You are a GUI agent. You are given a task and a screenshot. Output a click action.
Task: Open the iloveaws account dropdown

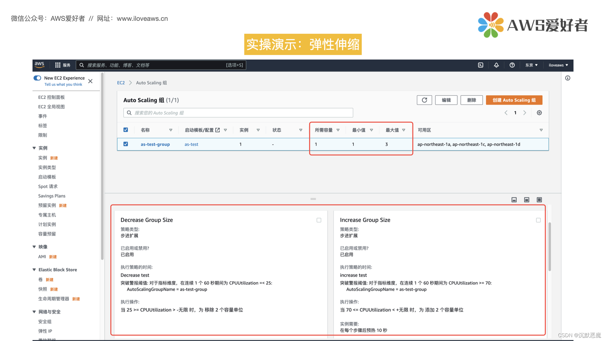(x=558, y=65)
